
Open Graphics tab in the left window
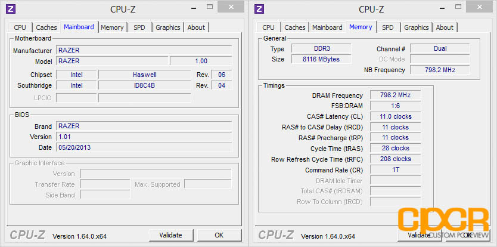point(168,27)
